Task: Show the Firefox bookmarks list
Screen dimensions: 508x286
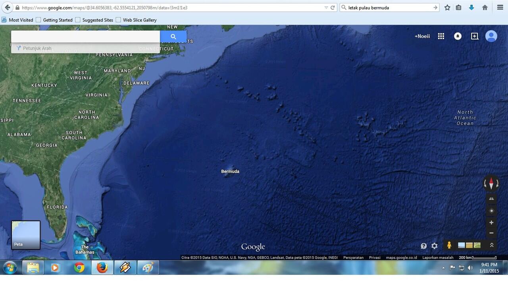Action: [x=458, y=8]
